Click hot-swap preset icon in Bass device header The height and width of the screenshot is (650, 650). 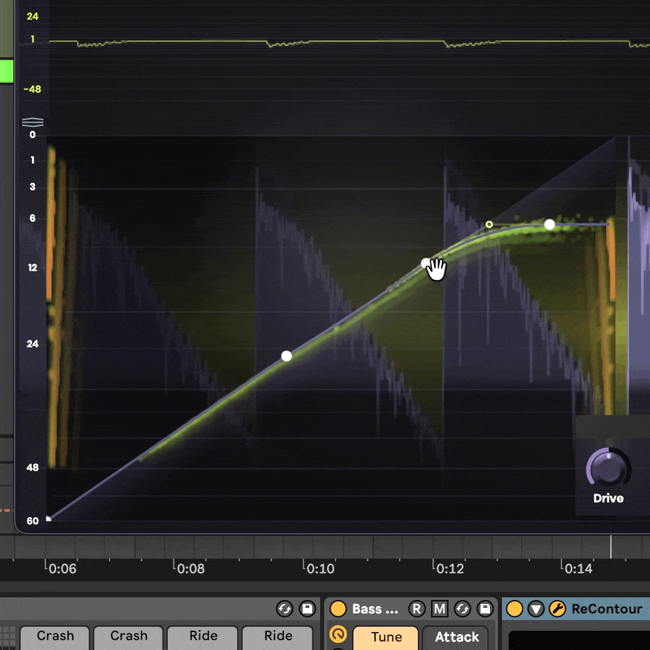pos(462,609)
